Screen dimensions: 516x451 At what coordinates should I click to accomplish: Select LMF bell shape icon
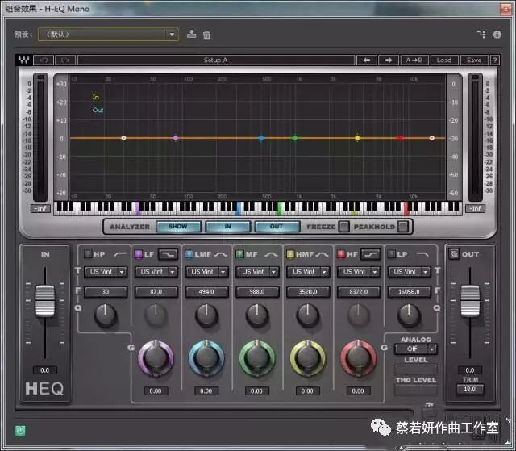220,254
